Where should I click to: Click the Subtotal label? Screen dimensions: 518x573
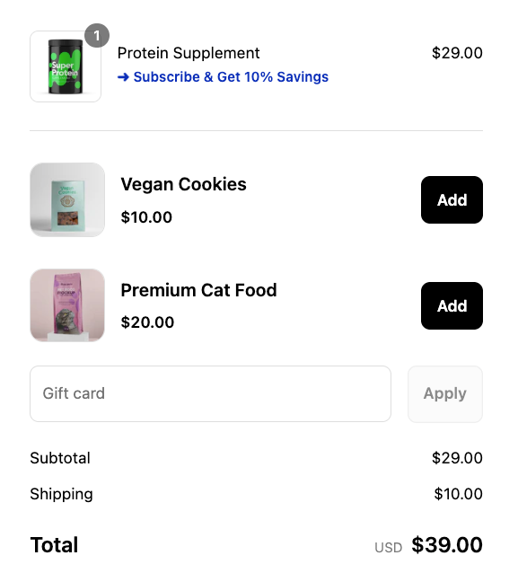pos(60,458)
